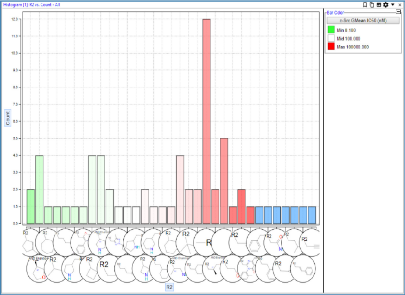Click the copy chart icon
The height and width of the screenshot is (295, 405).
372,5
